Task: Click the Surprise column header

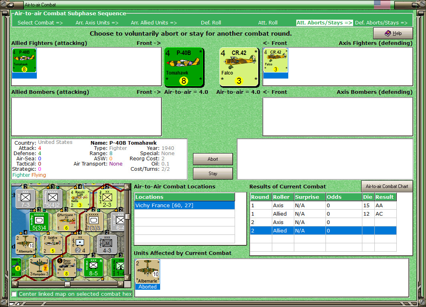Action: pyautogui.click(x=310, y=197)
